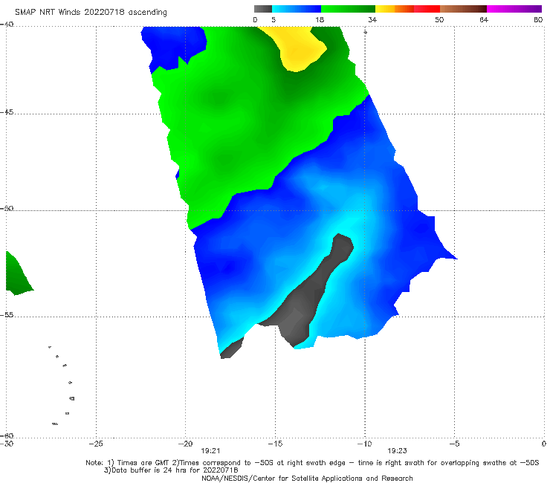Click the blue segment of the color bar
Image resolution: width=550 pixels, height=483 pixels.
tap(297, 9)
